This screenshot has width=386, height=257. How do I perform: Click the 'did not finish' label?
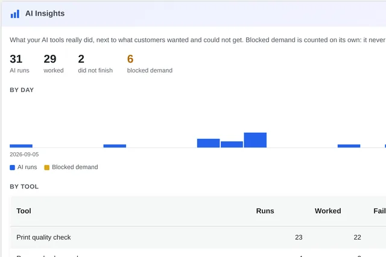(x=95, y=70)
